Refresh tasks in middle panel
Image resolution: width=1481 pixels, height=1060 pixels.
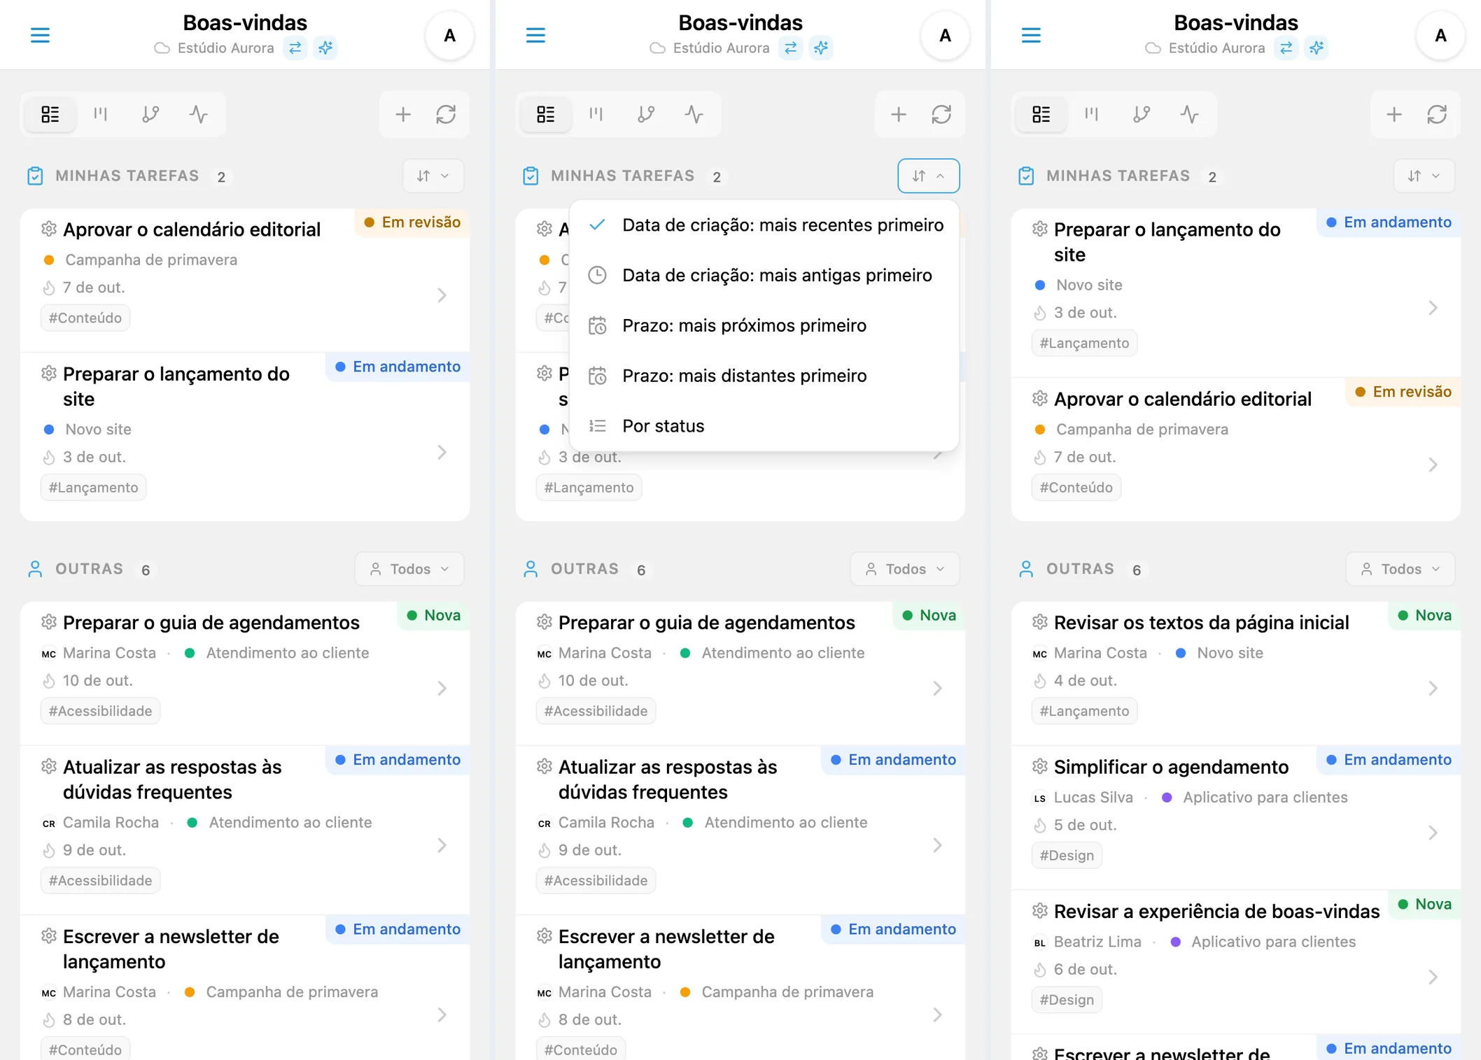[941, 114]
